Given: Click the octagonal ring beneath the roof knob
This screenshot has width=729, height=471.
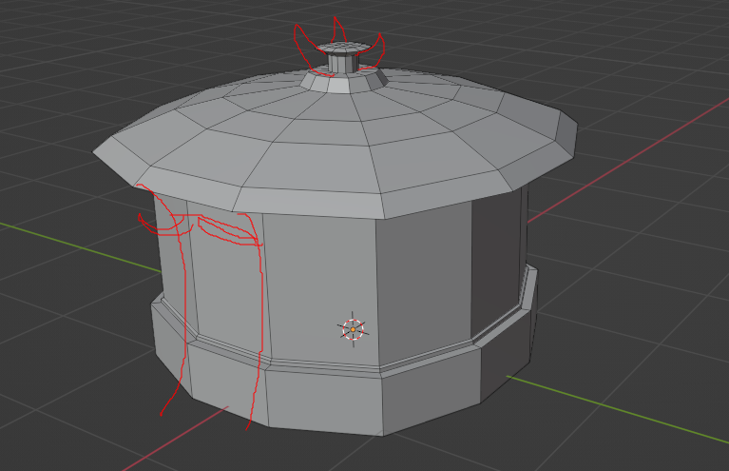Looking at the screenshot, I should pos(344,82).
